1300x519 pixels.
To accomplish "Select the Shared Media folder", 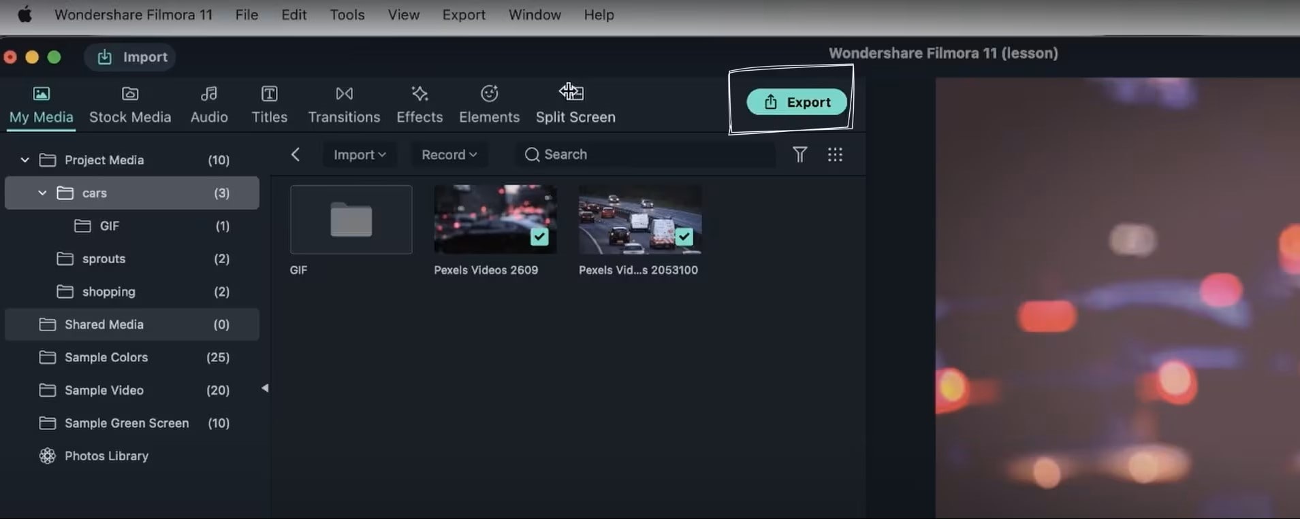I will pos(132,324).
